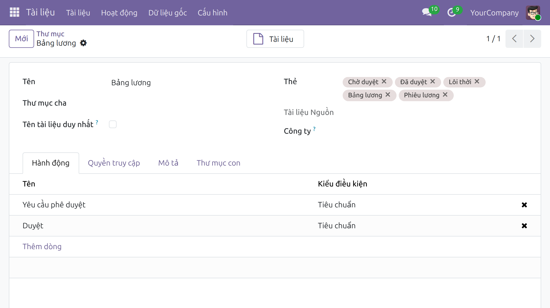The width and height of the screenshot is (550, 308).
Task: Click the Mới button
Action: [21, 39]
